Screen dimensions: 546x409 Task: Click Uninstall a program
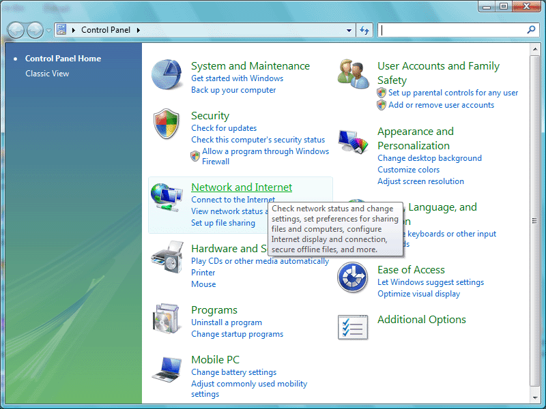click(227, 322)
